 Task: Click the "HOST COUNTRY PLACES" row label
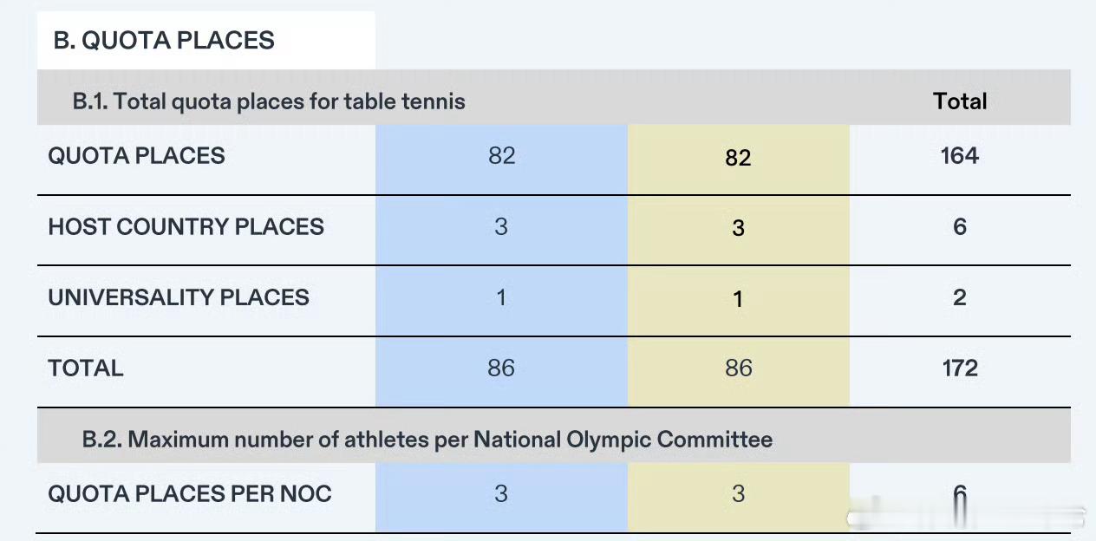point(186,227)
